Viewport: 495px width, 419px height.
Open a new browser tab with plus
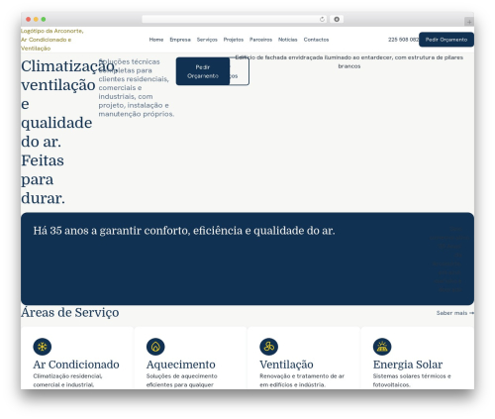coord(469,22)
